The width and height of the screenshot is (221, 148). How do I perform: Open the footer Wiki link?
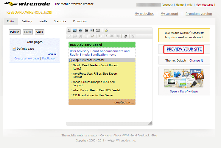126,136
